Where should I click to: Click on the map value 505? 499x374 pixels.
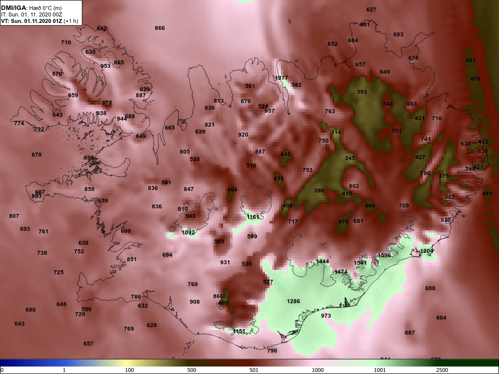click(219, 241)
